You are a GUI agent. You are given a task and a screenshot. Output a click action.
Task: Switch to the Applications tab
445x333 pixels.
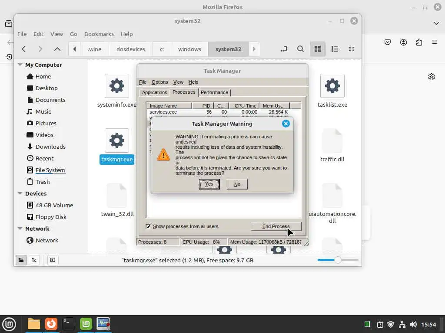click(x=154, y=92)
